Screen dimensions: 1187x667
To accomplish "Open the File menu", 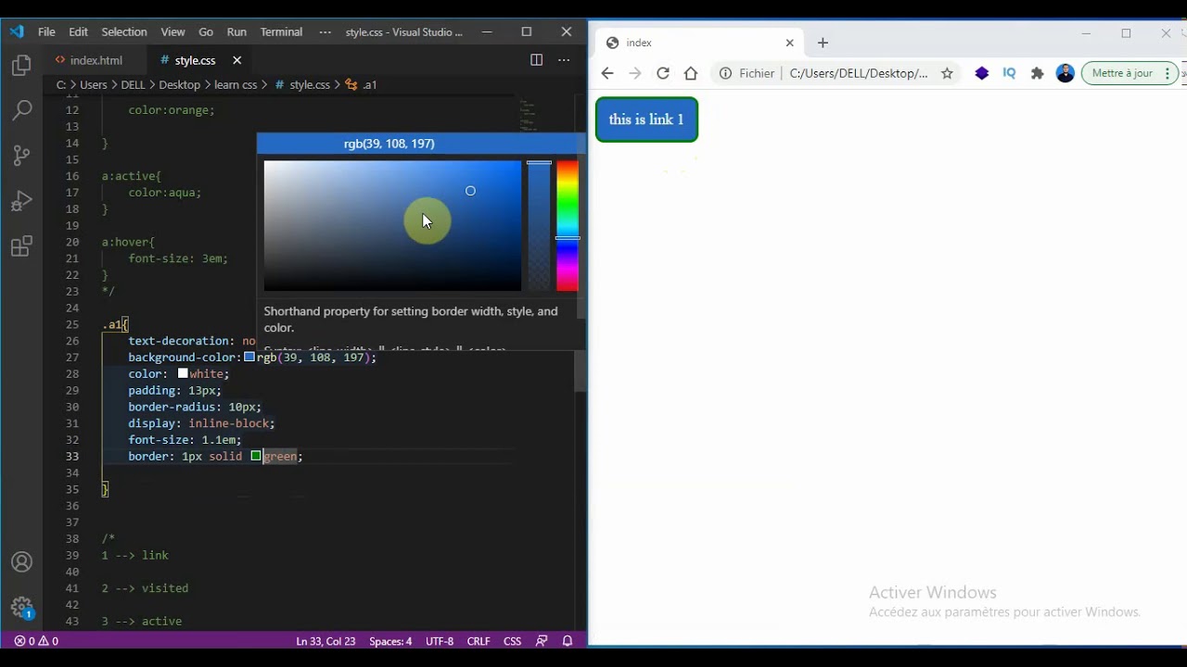I will tap(46, 31).
